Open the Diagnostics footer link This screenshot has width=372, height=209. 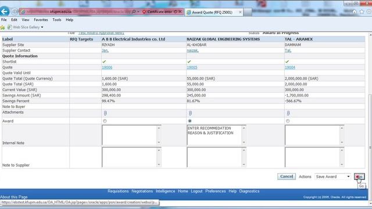point(249,191)
